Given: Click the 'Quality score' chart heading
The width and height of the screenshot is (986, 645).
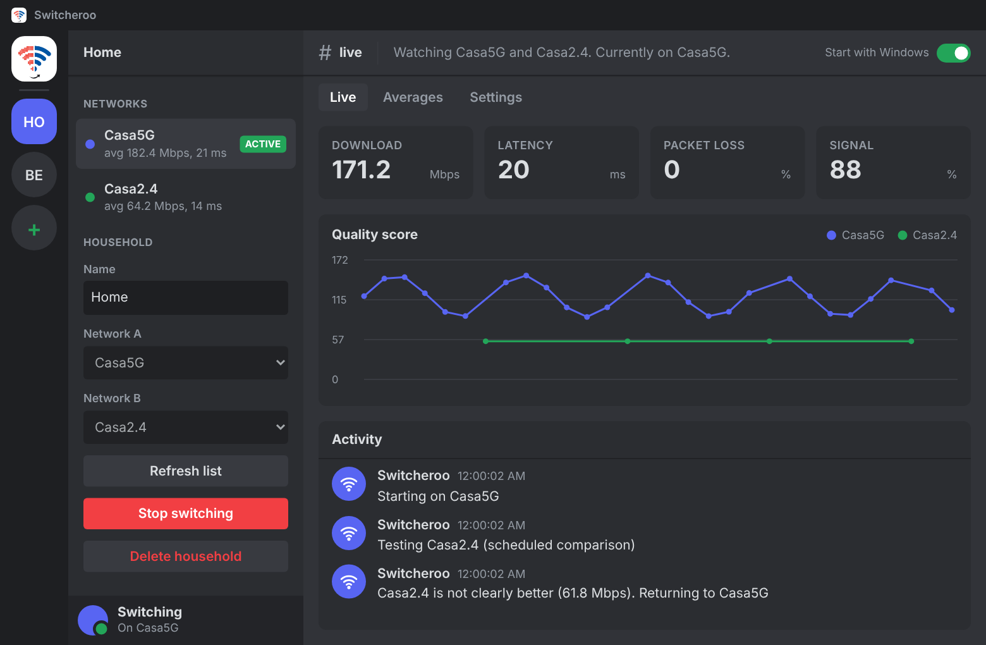Looking at the screenshot, I should coord(375,235).
